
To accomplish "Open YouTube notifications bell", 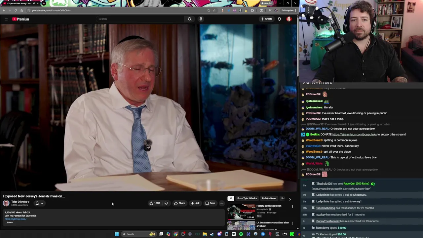I will click(279, 19).
